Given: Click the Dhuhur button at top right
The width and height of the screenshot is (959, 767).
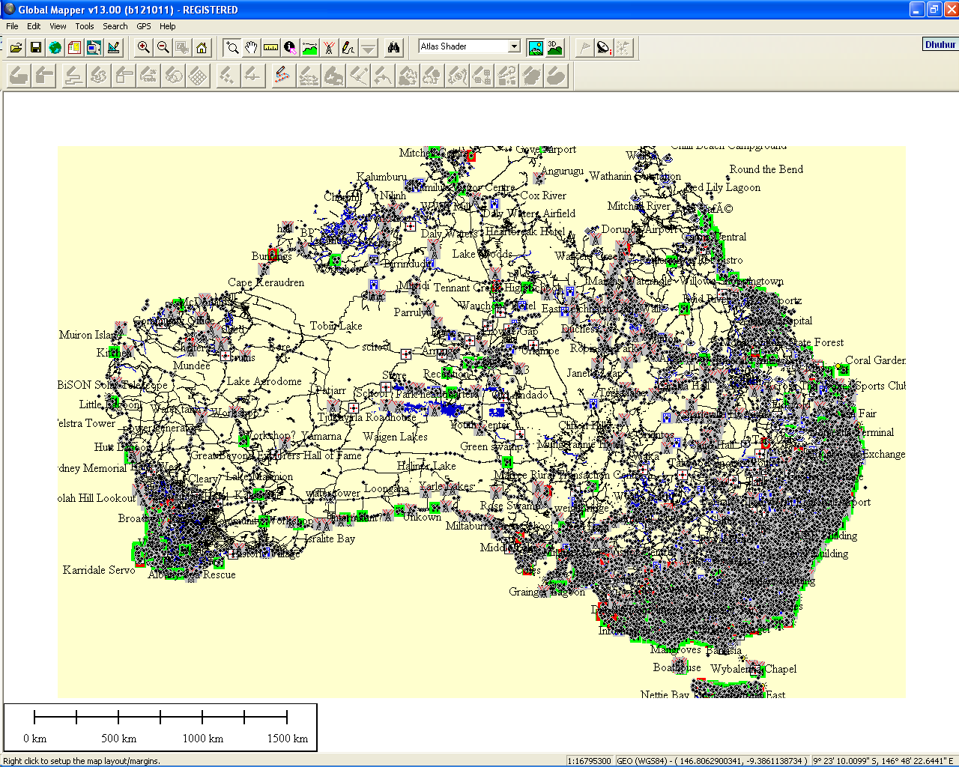Looking at the screenshot, I should coord(940,44).
